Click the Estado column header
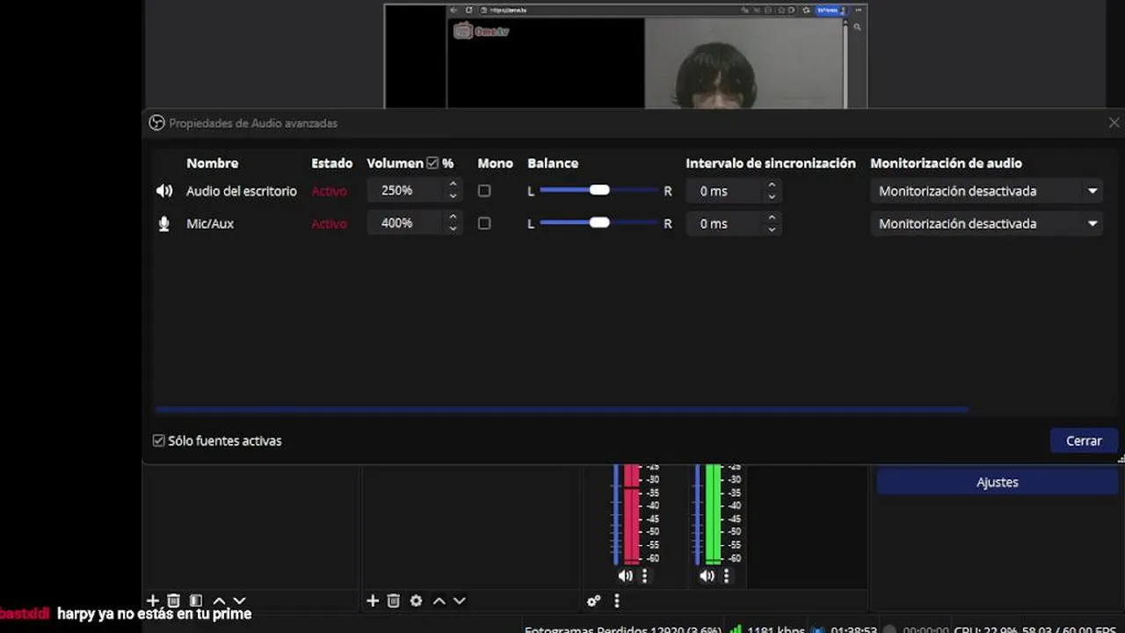 click(x=331, y=163)
